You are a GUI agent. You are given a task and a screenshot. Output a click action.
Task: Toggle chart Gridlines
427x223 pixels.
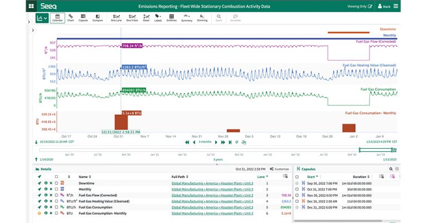click(172, 18)
